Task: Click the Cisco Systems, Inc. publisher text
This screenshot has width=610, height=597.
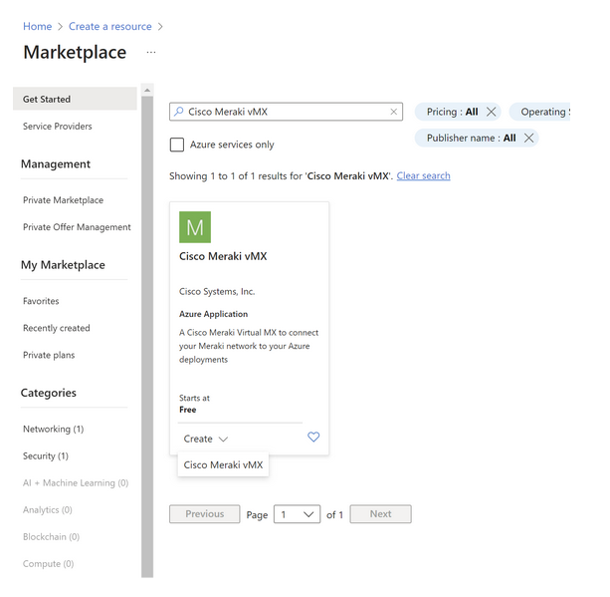Action: (217, 292)
